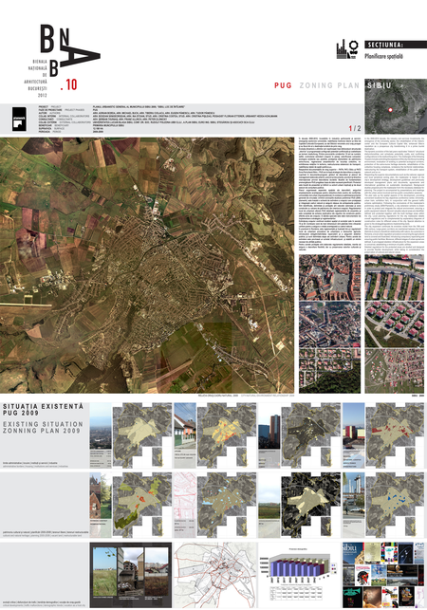Click the Planificare spațială text

(x=383, y=56)
